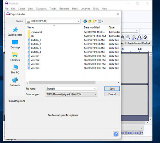Go up one folder level

(x=90, y=21)
